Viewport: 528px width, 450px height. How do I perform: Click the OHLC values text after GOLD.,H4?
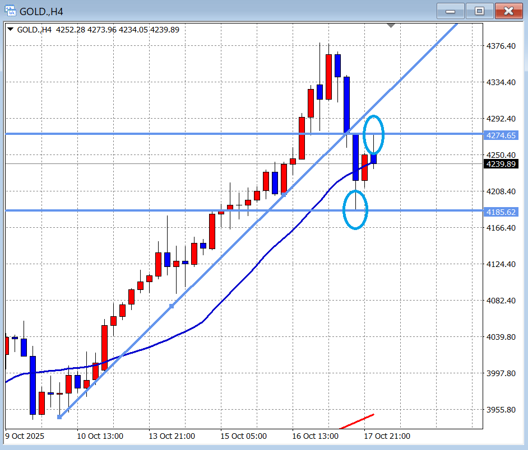pos(117,30)
